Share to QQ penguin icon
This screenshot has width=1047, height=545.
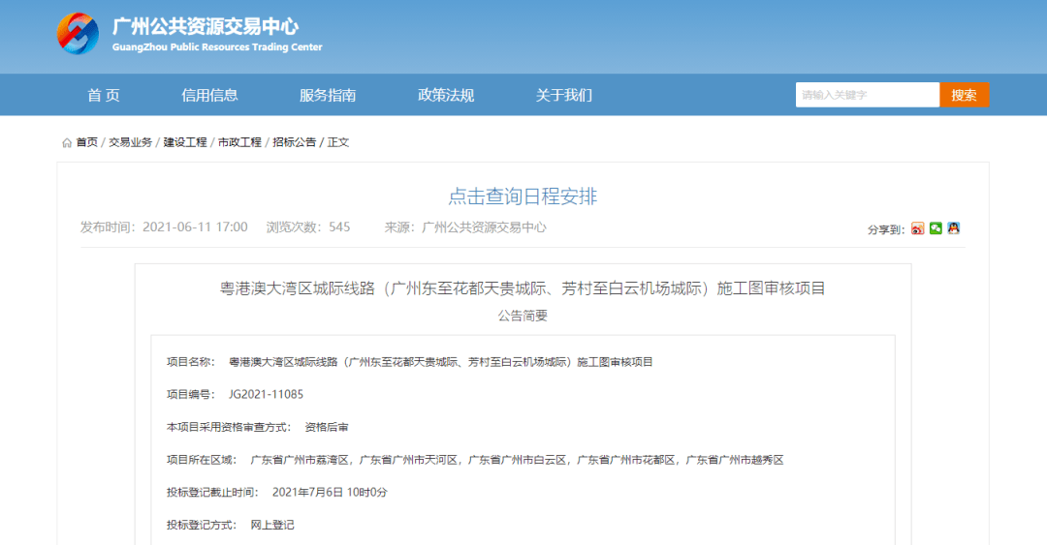[x=954, y=228]
